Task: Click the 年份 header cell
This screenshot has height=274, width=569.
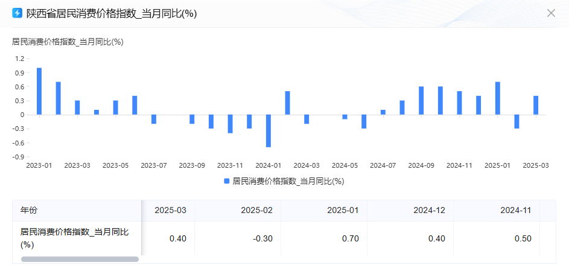Action: (x=77, y=210)
